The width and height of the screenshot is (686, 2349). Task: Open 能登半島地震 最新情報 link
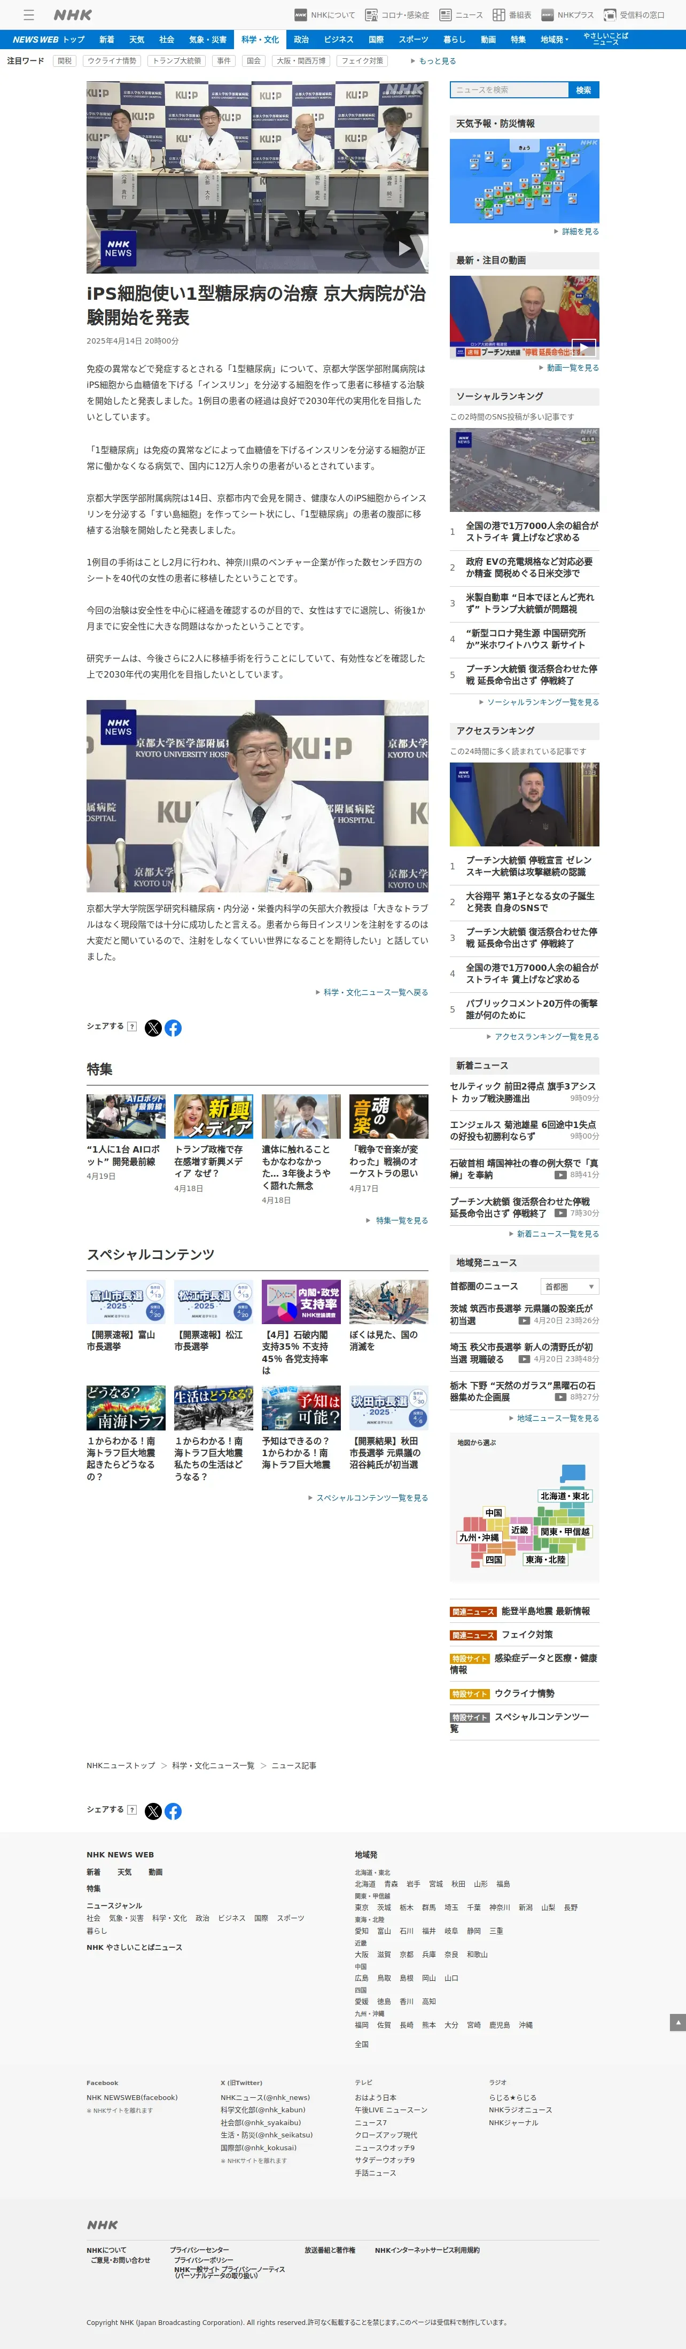(x=545, y=1611)
